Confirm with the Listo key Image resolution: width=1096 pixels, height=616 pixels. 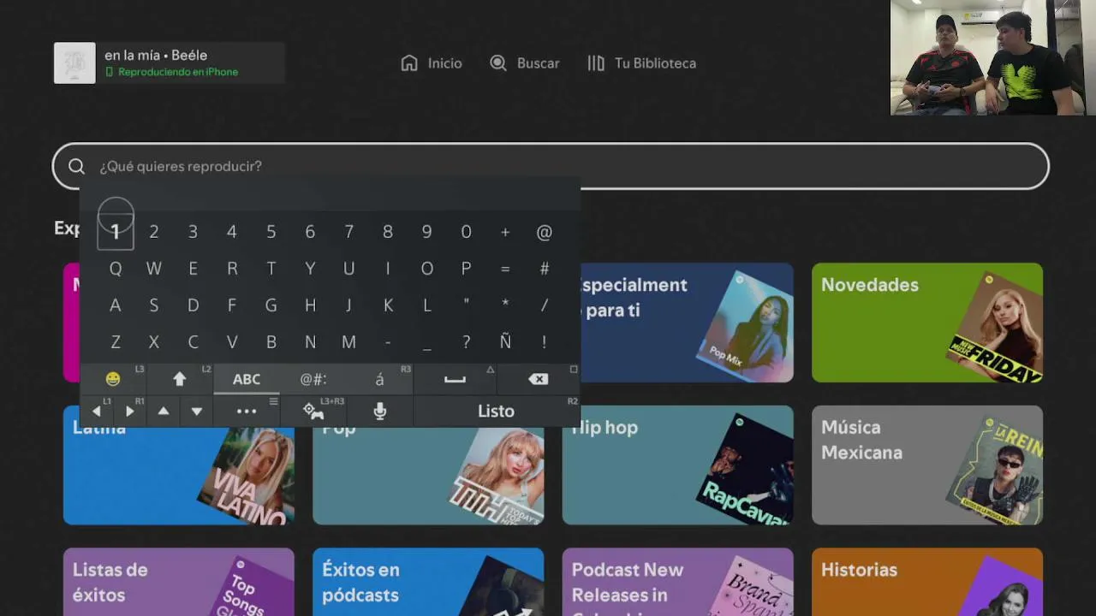coord(497,412)
